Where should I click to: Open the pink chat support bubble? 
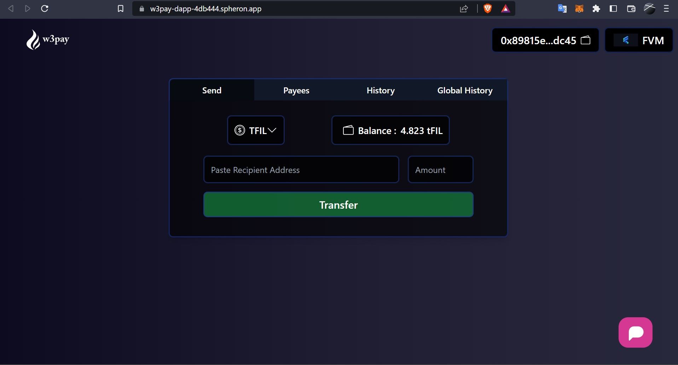(635, 332)
